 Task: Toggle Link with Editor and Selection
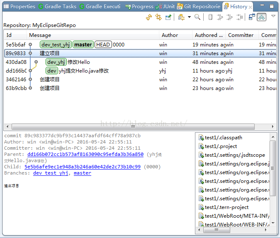click(x=158, y=17)
